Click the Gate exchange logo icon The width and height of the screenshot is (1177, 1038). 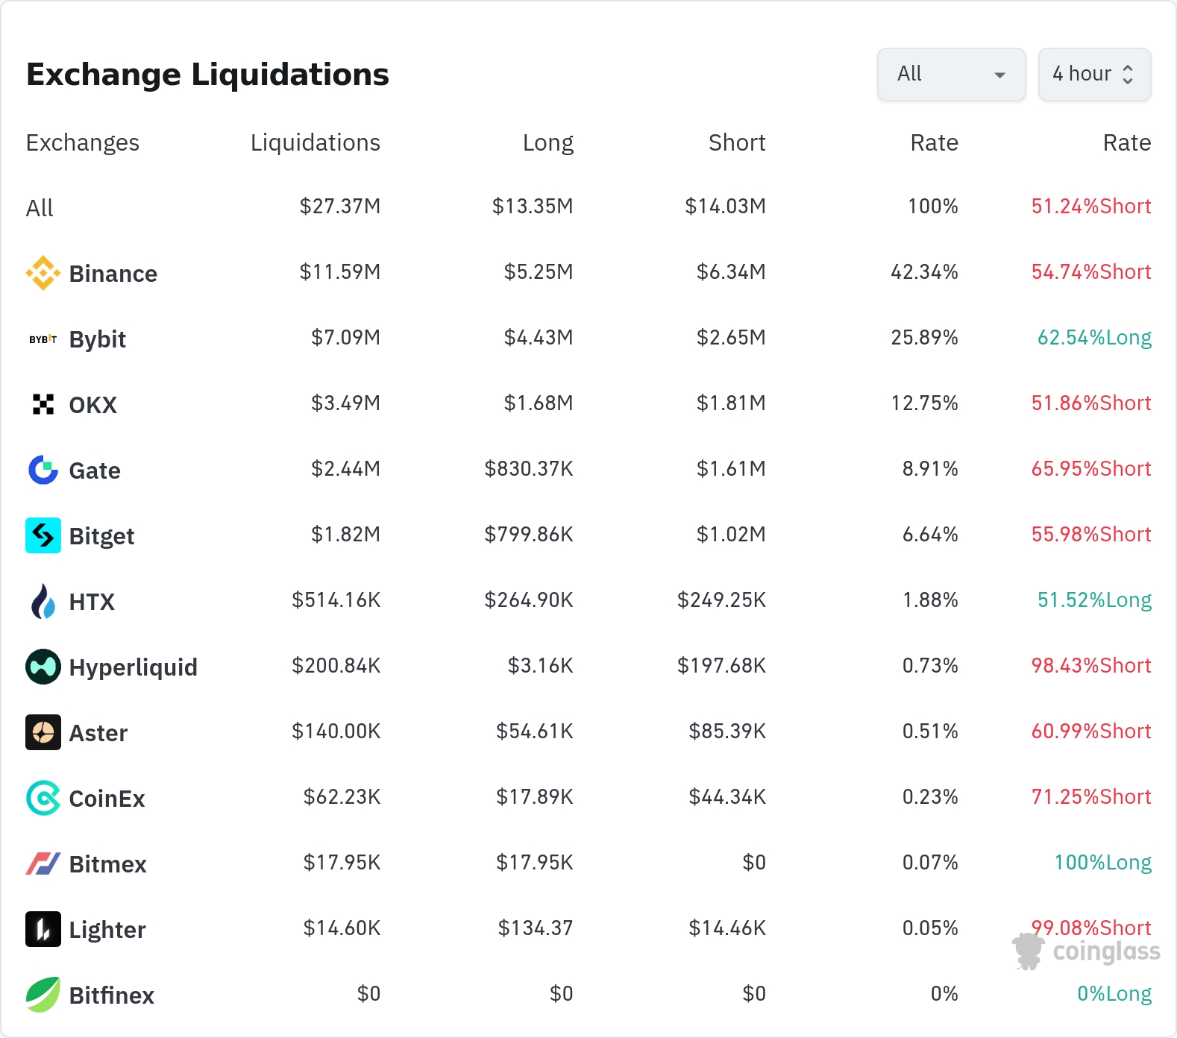(x=43, y=470)
